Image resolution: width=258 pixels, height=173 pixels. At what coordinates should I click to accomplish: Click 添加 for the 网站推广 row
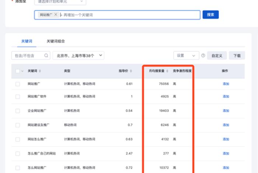coord(226,84)
